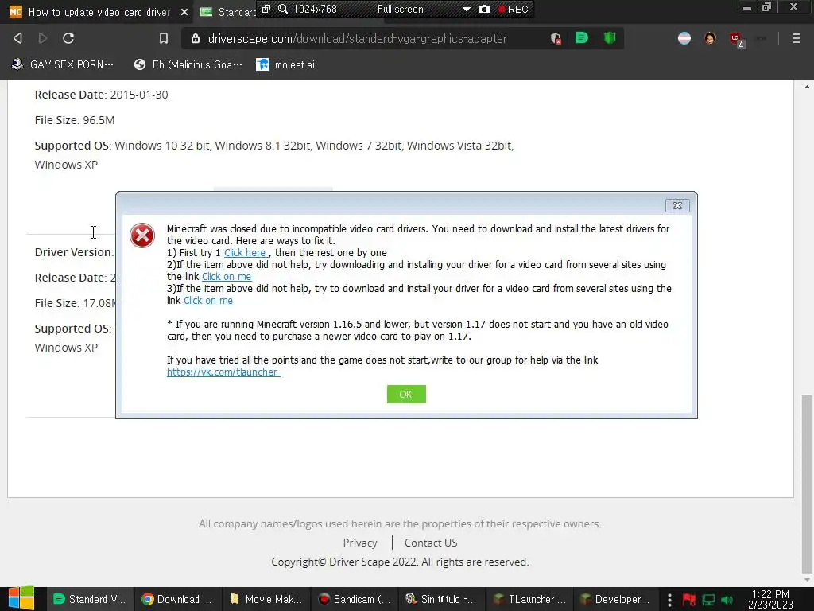Click the padlock icon in the address bar
814x611 pixels.
click(196, 38)
